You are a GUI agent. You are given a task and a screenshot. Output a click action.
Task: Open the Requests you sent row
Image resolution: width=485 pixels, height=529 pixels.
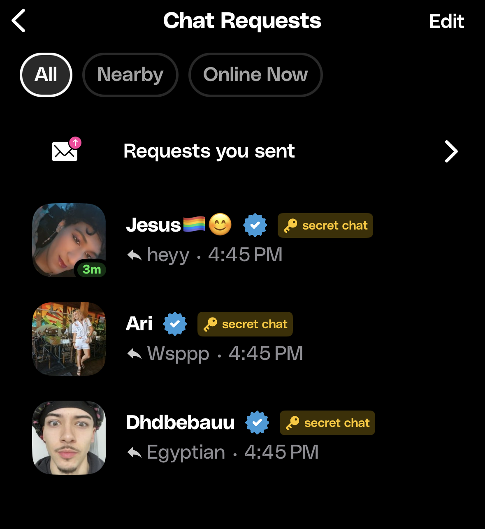[209, 151]
